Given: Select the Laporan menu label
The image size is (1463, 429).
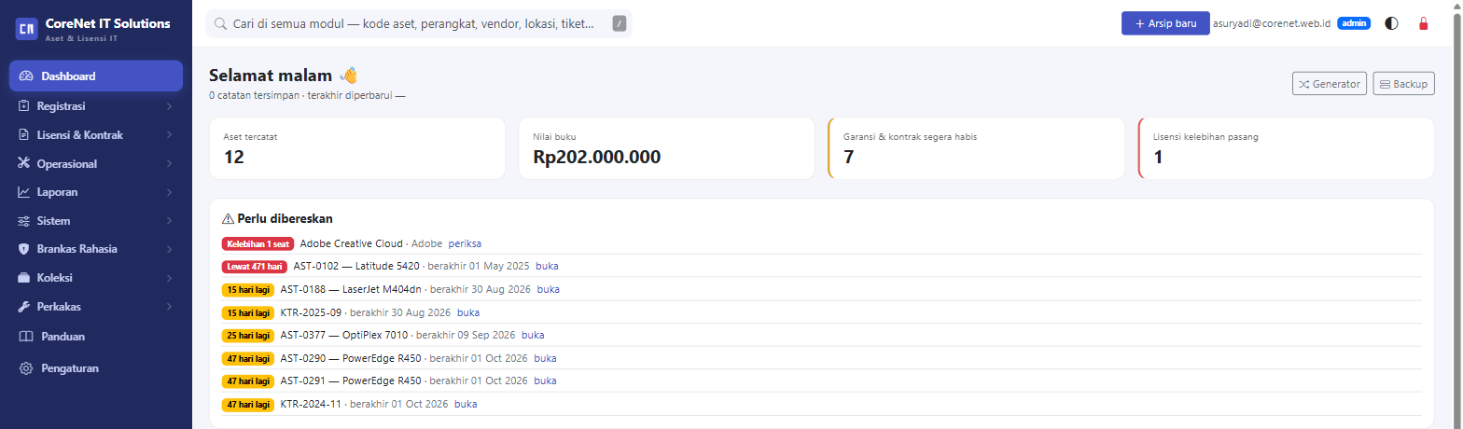Looking at the screenshot, I should point(57,192).
